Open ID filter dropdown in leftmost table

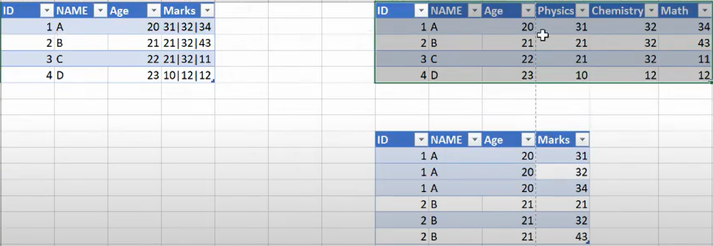tap(46, 11)
